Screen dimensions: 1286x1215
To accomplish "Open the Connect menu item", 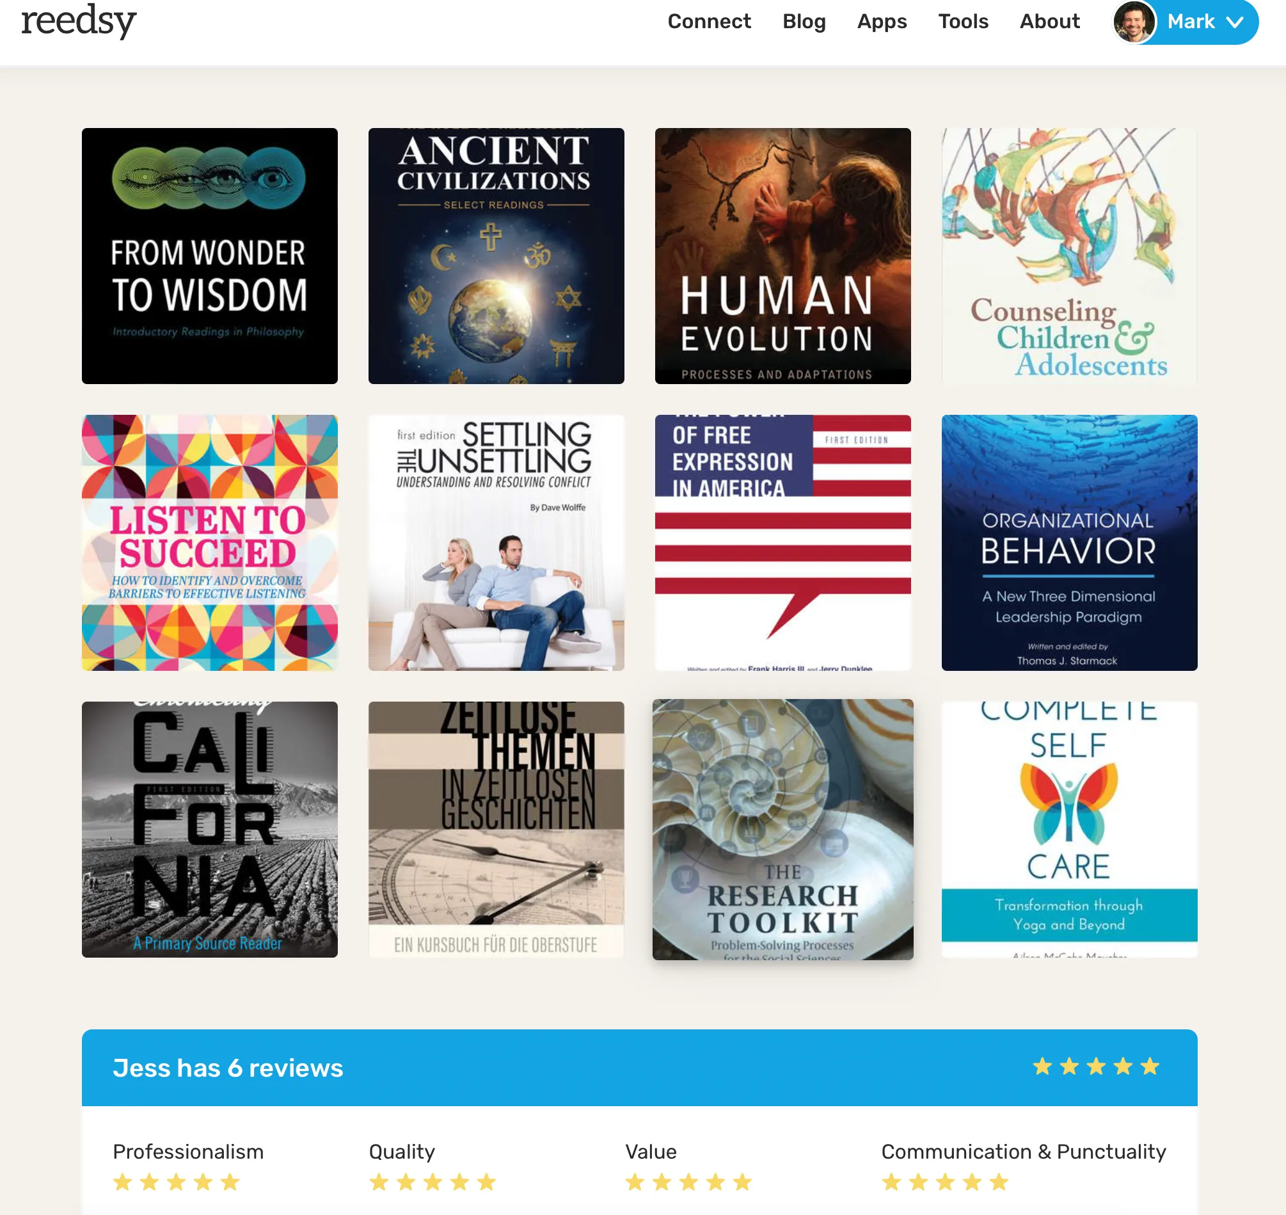I will pos(709,21).
